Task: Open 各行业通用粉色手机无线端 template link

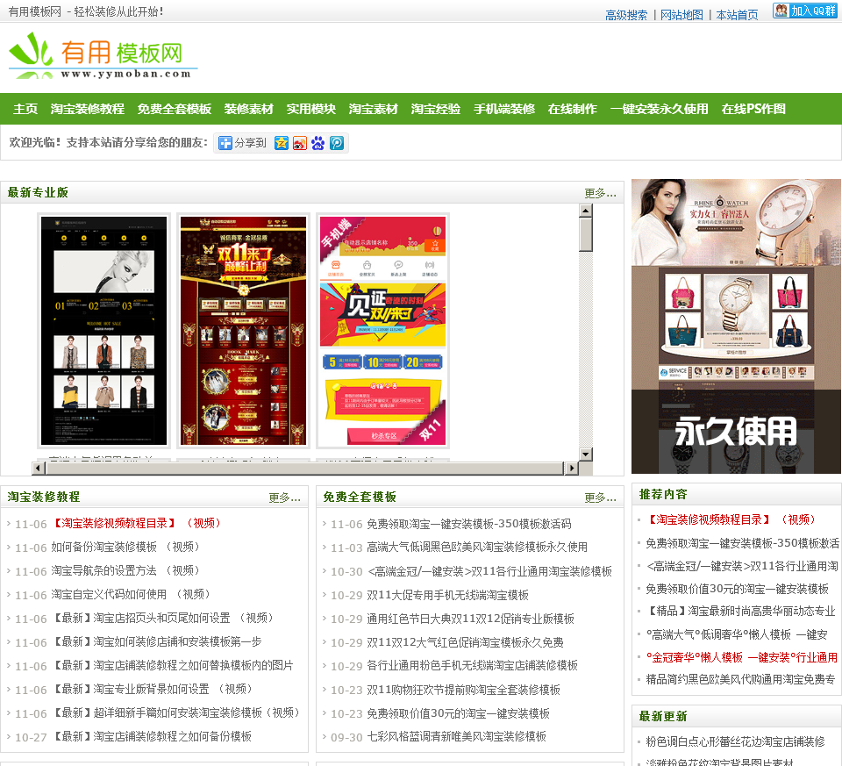Action: coord(472,666)
